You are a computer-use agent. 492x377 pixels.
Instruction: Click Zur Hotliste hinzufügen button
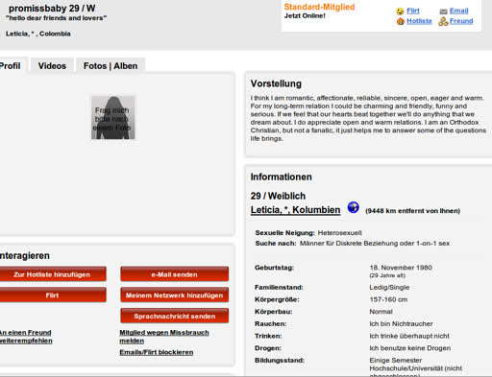52,274
